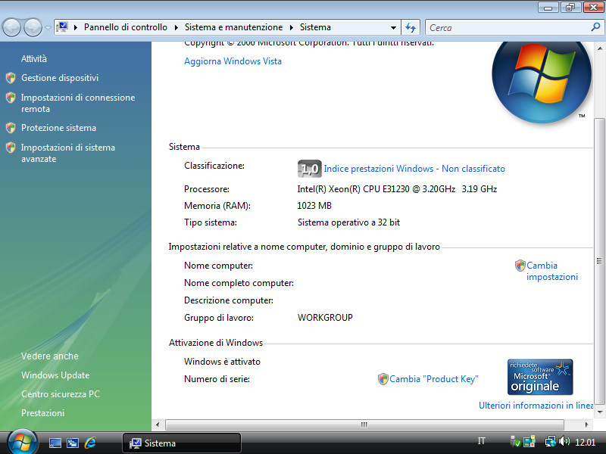606x454 pixels.
Task: Select Pannello di controllo breadcrumb
Action: (x=126, y=27)
